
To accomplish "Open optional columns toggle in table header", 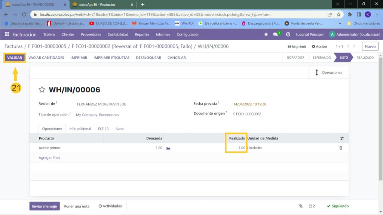I will [x=342, y=138].
